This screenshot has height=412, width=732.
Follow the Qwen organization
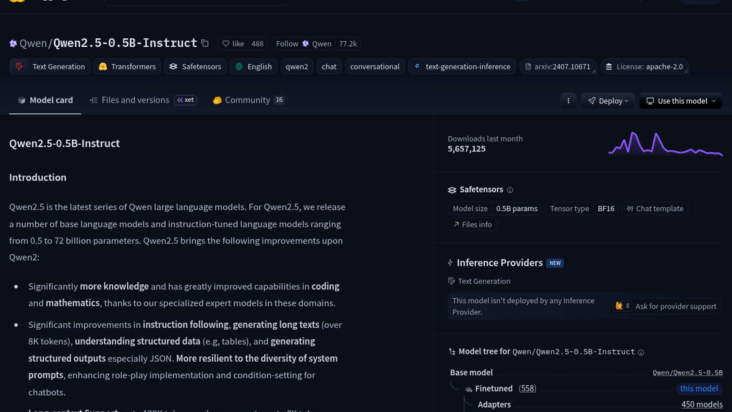[287, 43]
